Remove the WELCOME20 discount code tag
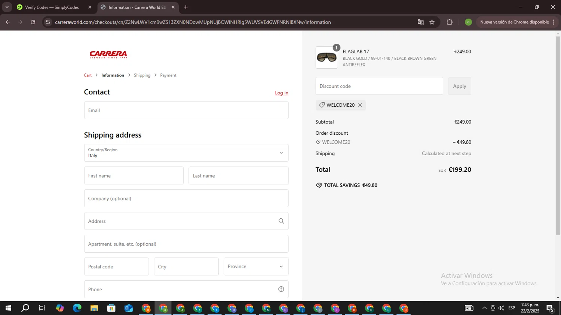This screenshot has width=561, height=315. click(x=360, y=105)
